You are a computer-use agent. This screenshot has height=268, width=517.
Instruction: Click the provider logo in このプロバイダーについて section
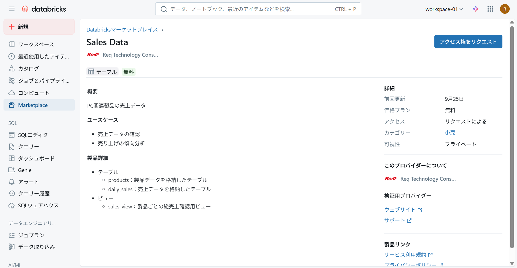pos(391,179)
